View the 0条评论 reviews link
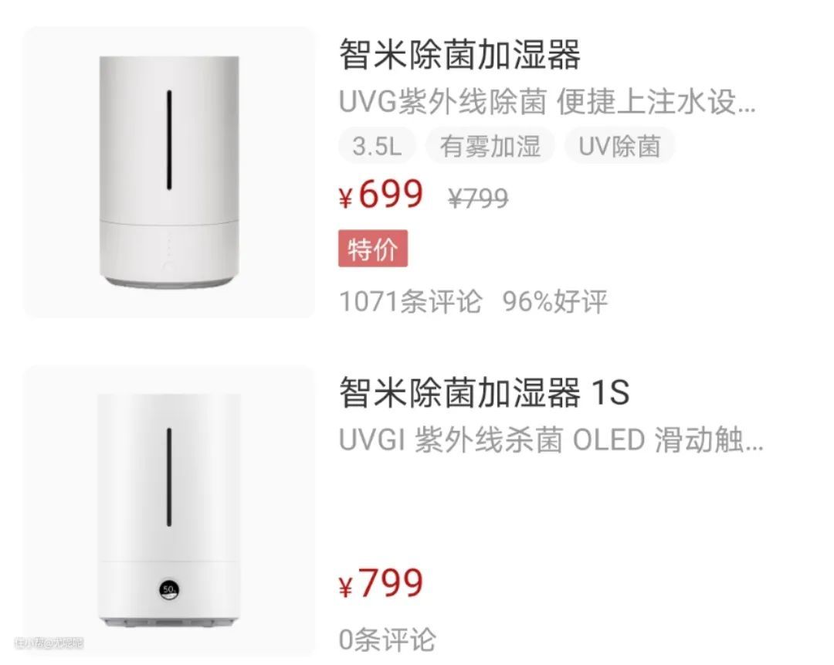This screenshot has width=834, height=665. 387,639
